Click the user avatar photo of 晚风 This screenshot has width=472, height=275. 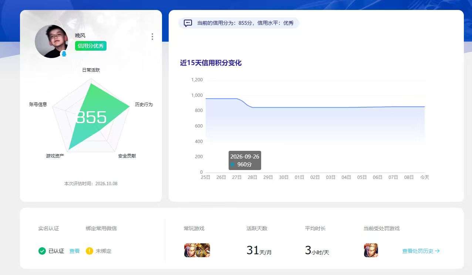pyautogui.click(x=51, y=41)
